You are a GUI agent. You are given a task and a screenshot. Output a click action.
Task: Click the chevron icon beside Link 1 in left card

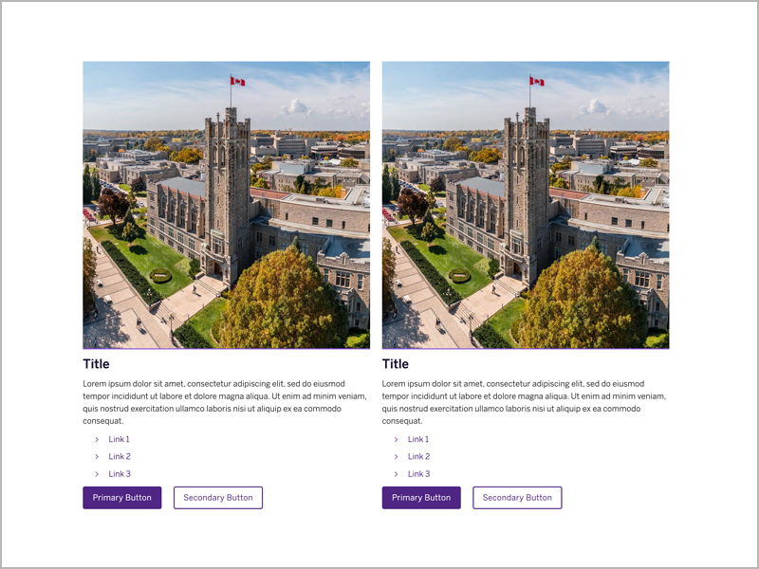[97, 440]
